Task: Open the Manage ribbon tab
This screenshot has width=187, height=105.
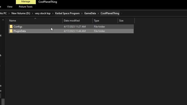Action: click(x=26, y=2)
